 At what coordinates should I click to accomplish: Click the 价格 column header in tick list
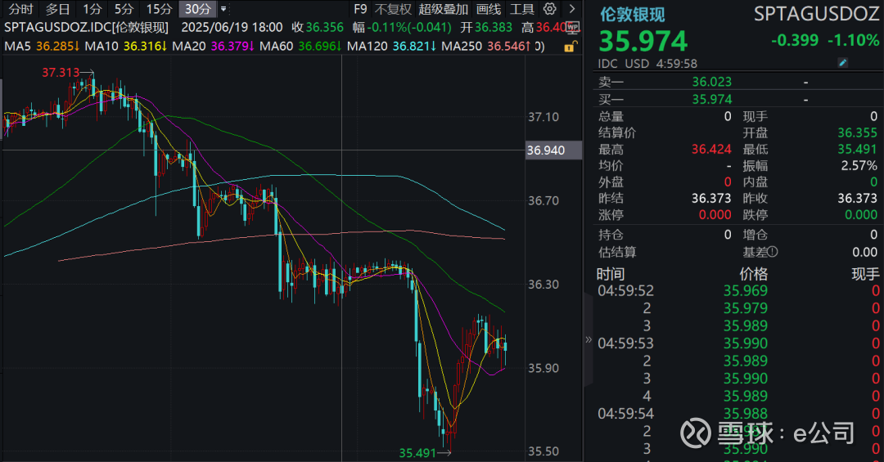753,275
